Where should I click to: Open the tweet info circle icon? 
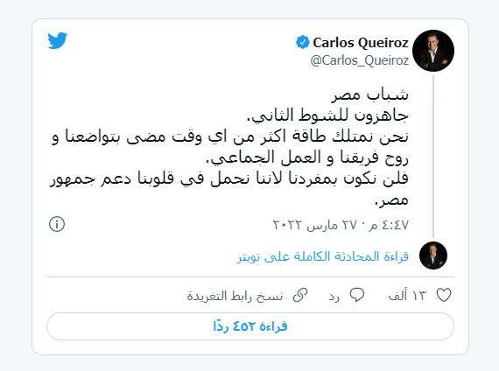pos(57,224)
